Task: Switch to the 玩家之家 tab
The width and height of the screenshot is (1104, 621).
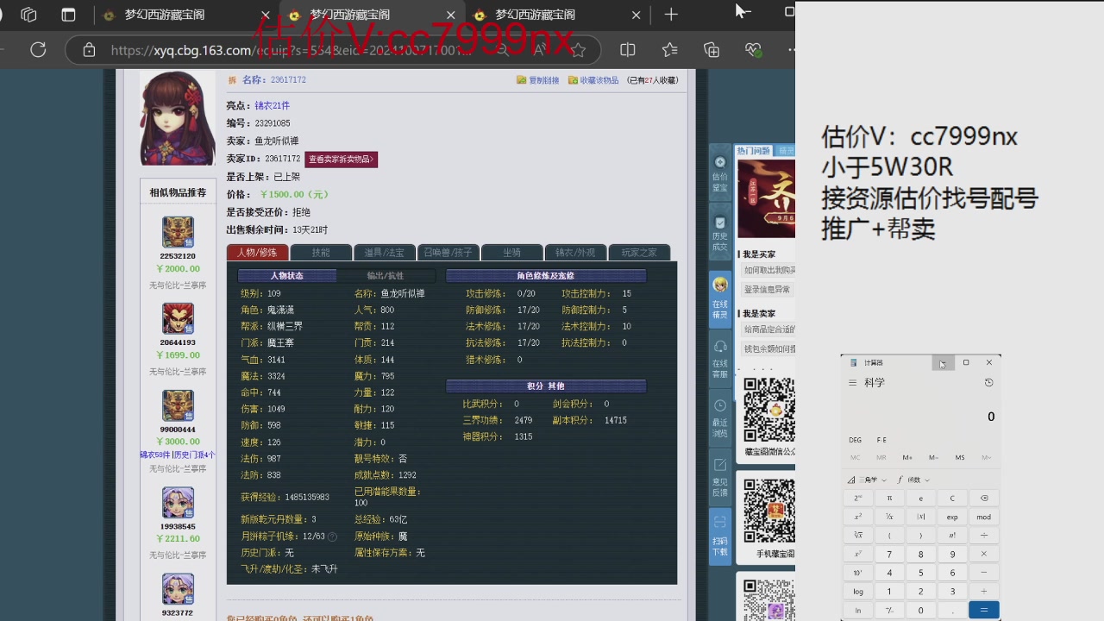Action: click(x=639, y=253)
